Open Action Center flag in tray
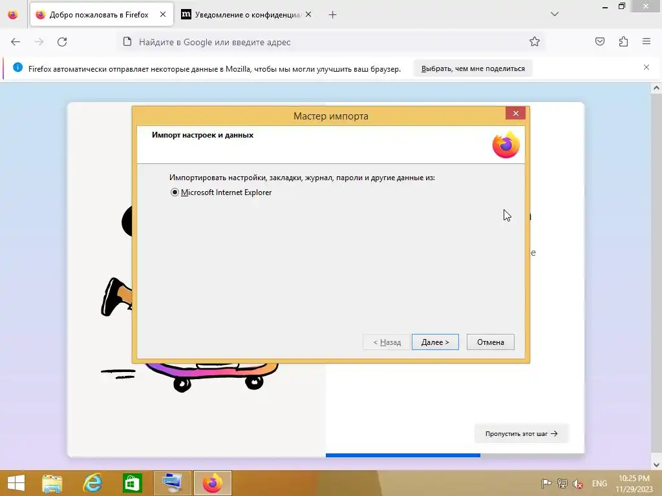This screenshot has width=662, height=496. 546,483
